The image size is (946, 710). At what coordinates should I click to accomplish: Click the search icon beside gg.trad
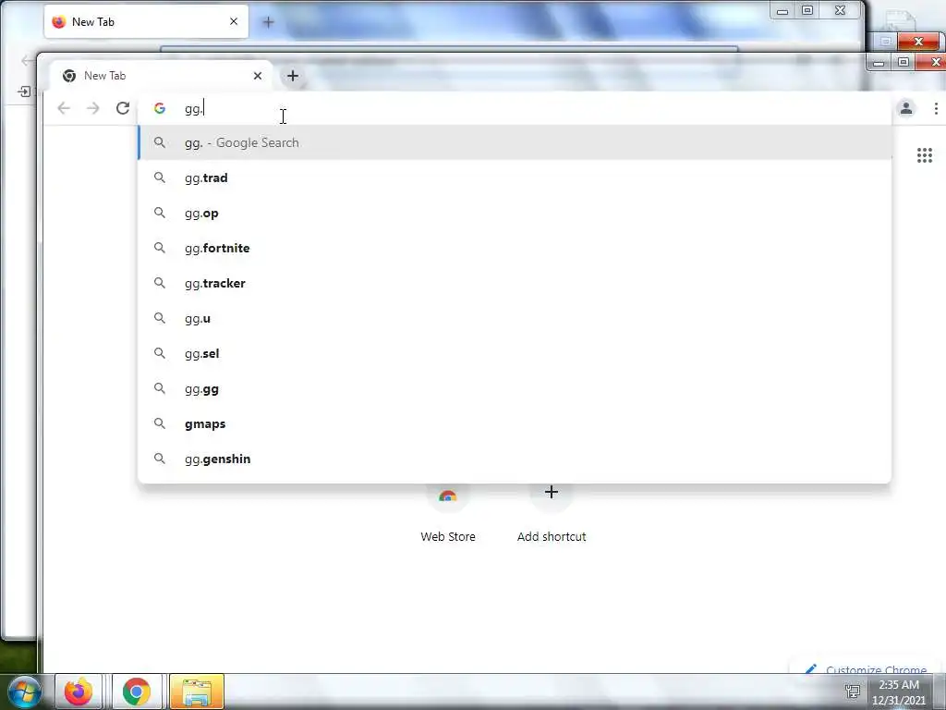[159, 177]
